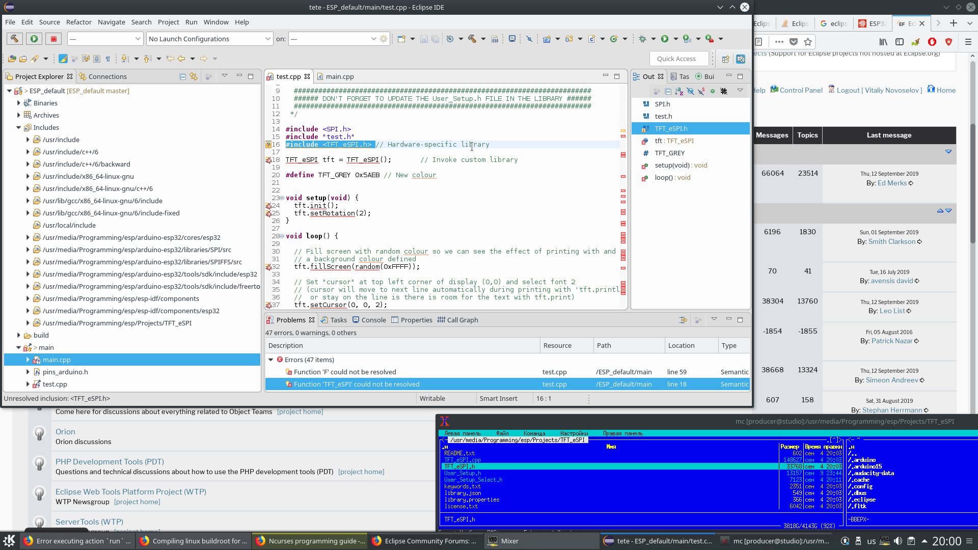Screen dimensions: 978x550
Task: Toggle Mark Occurrences highlighter
Action: [x=63, y=59]
